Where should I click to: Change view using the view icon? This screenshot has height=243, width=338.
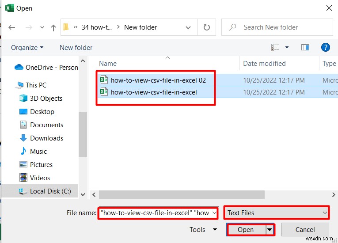275,47
